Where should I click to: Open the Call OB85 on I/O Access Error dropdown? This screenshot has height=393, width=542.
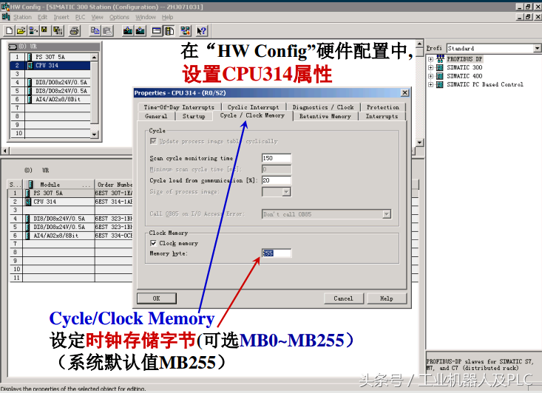[x=387, y=214]
